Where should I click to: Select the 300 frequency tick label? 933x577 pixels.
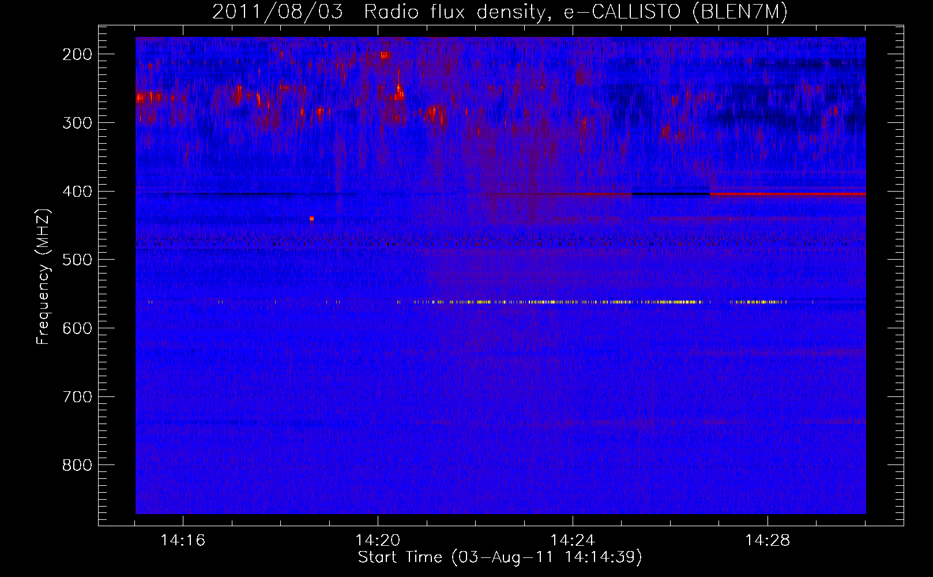[77, 123]
